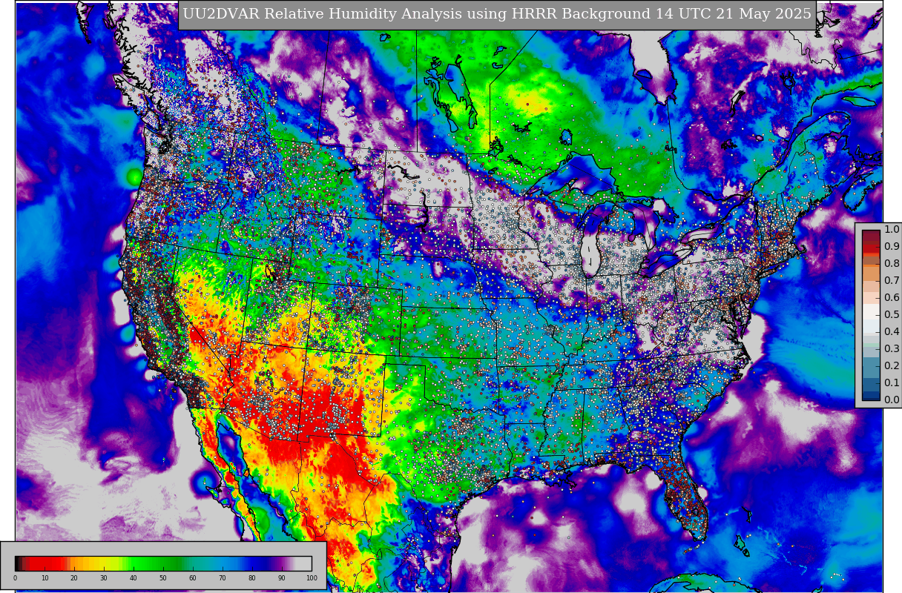Click the 0.9 label on the vertical legend

tap(892, 246)
